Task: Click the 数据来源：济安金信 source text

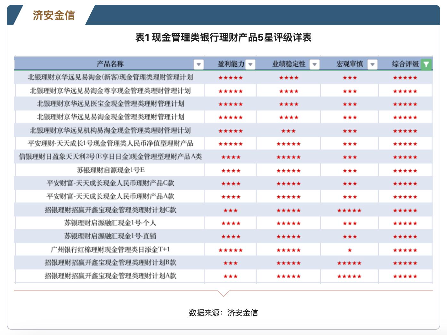Action: pos(224,313)
